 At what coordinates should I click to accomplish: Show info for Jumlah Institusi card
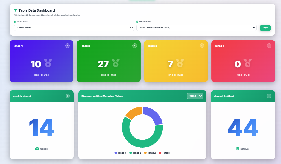tap(269, 96)
